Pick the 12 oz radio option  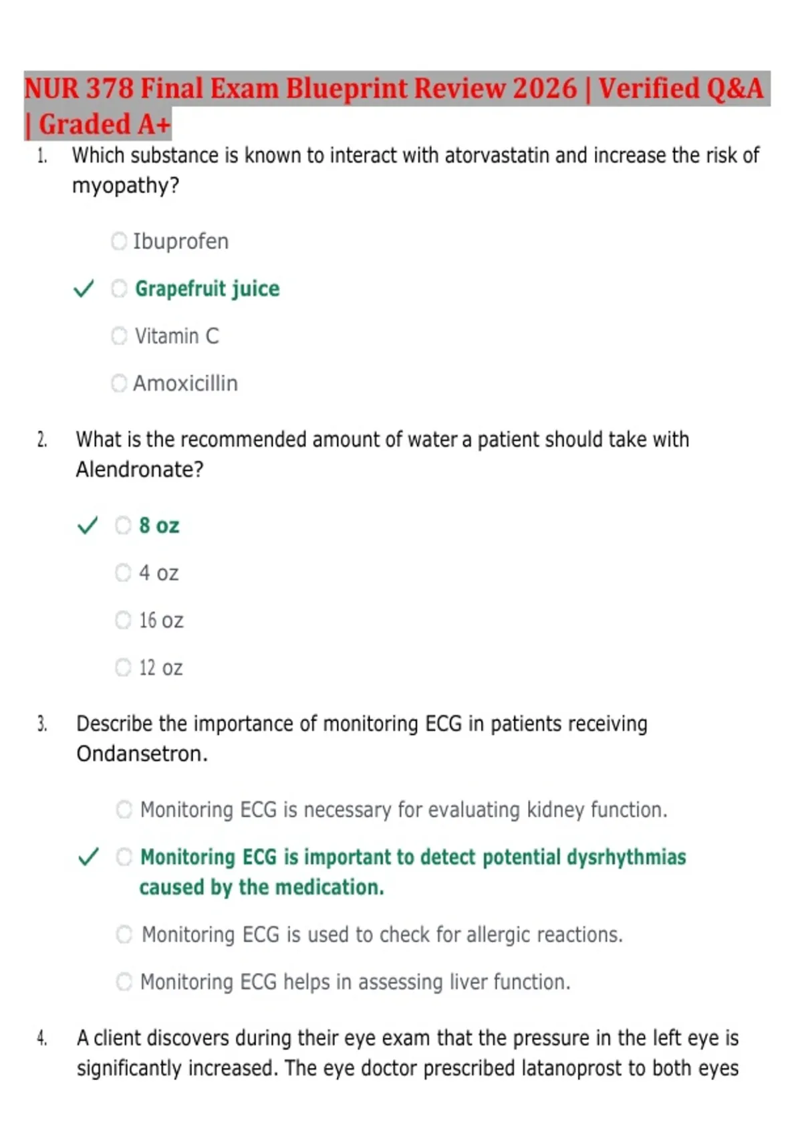point(123,667)
